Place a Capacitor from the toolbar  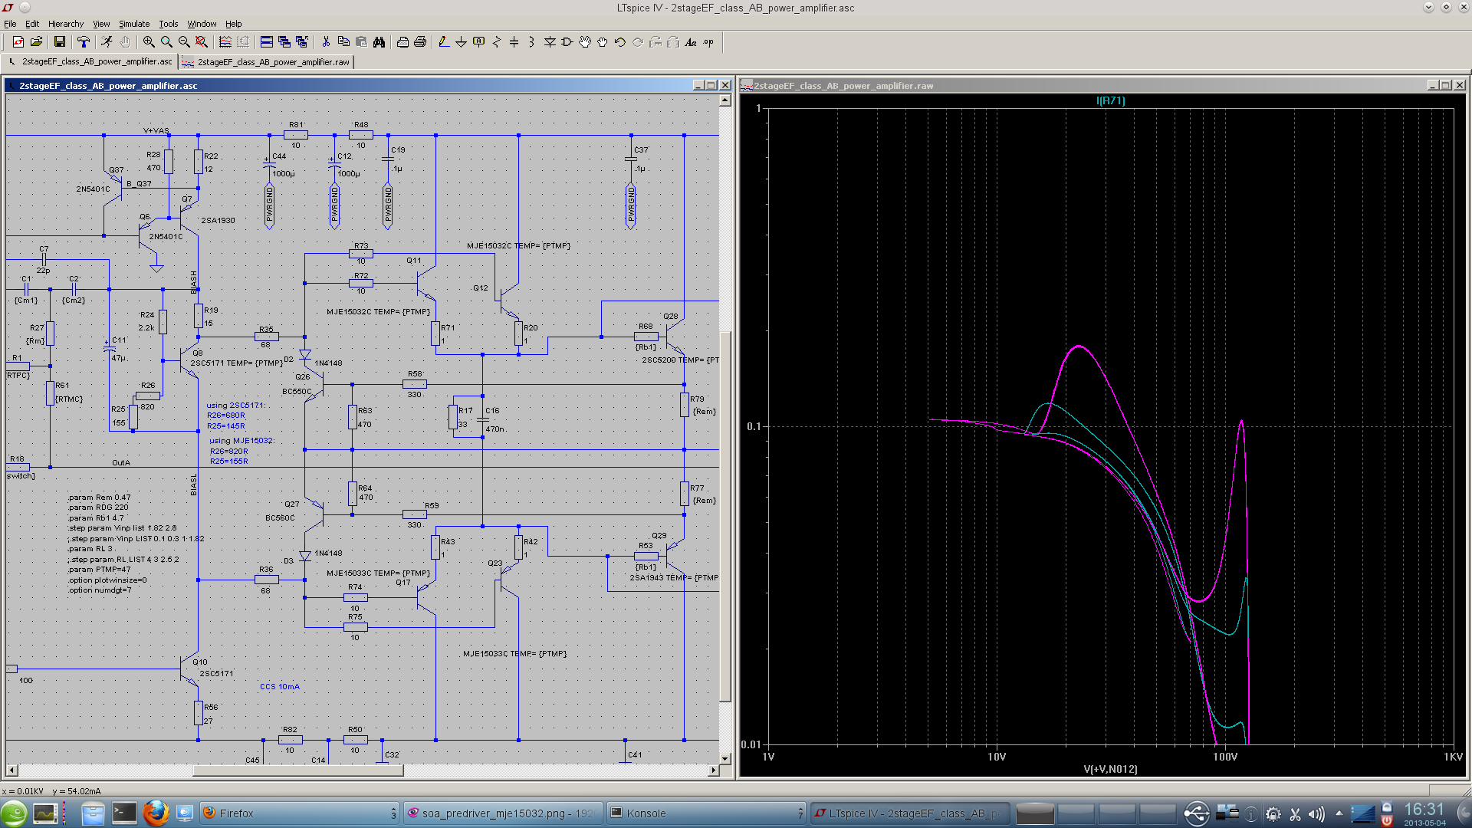coord(514,42)
